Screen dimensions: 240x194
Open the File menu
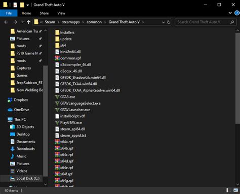pos(9,13)
